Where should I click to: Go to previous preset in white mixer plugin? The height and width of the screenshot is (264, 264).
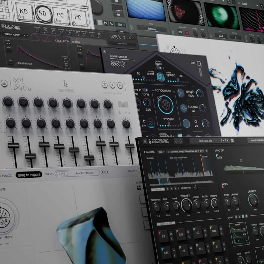click(112, 85)
